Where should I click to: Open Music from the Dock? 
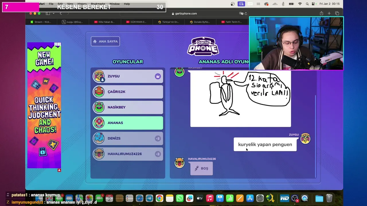210,198
